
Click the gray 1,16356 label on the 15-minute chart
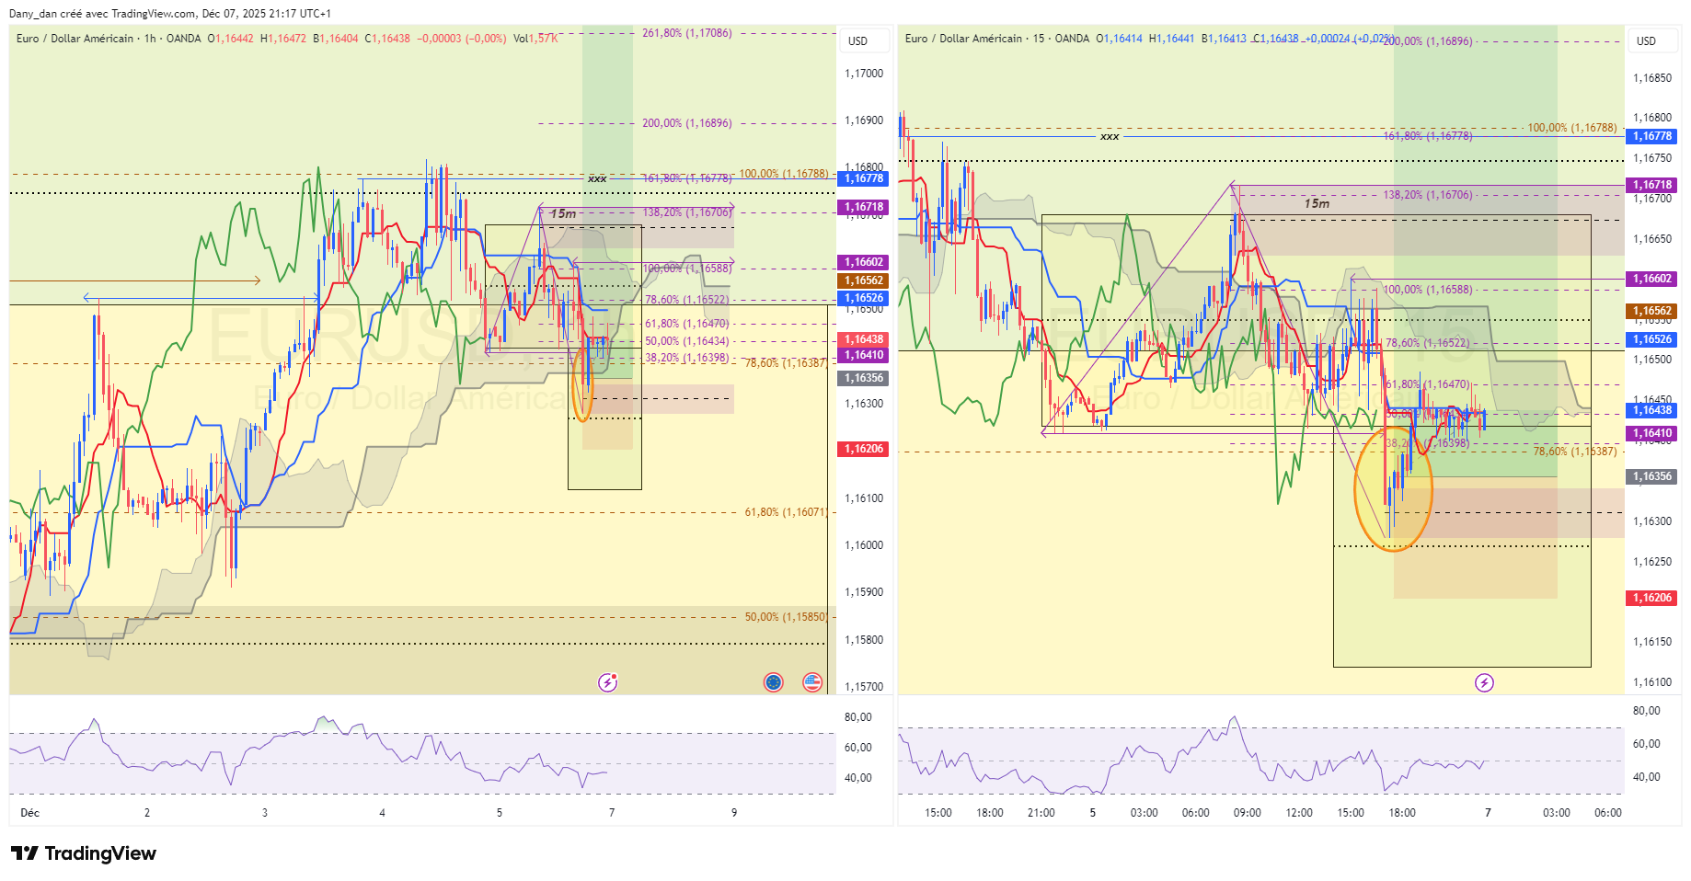(1652, 476)
